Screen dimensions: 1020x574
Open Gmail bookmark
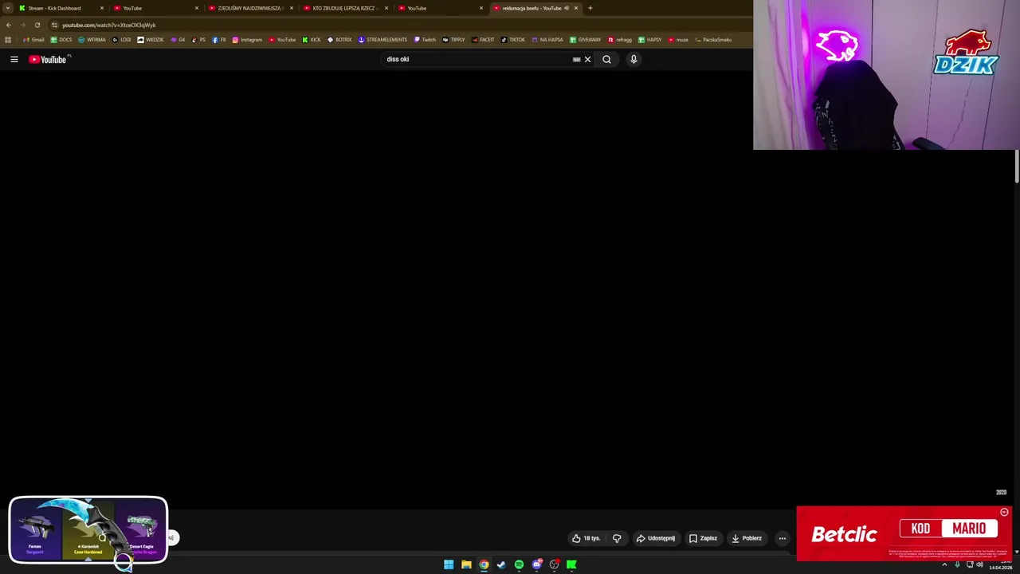click(x=33, y=40)
